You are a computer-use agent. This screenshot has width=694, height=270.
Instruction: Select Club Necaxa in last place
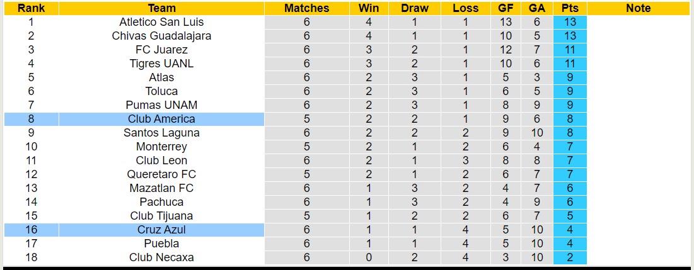pyautogui.click(x=161, y=257)
